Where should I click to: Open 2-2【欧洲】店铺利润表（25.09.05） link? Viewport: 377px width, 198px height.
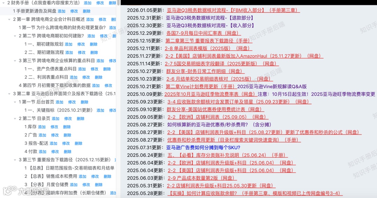(x=218, y=117)
